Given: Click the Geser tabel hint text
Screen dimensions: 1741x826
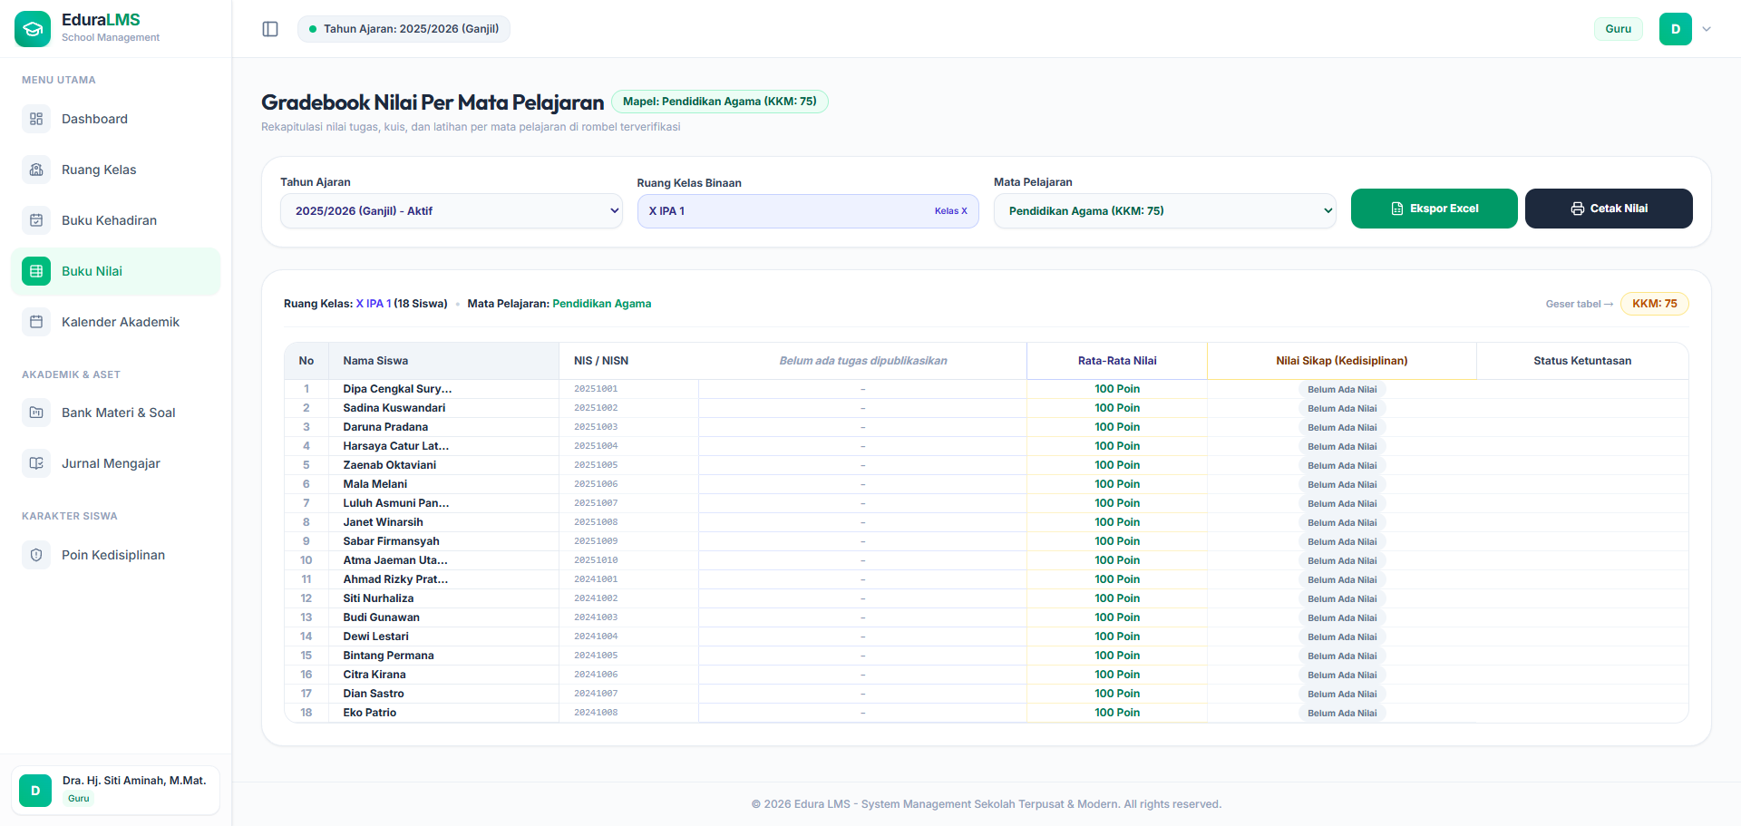Looking at the screenshot, I should 1580,304.
